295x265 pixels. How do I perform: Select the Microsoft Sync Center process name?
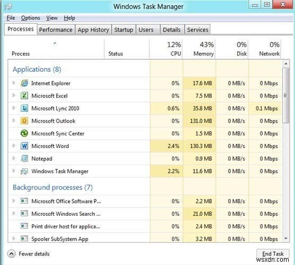click(x=58, y=133)
